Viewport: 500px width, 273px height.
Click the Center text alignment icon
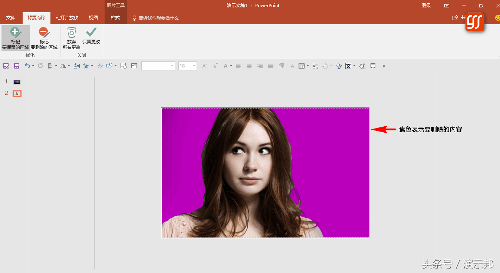point(249,66)
